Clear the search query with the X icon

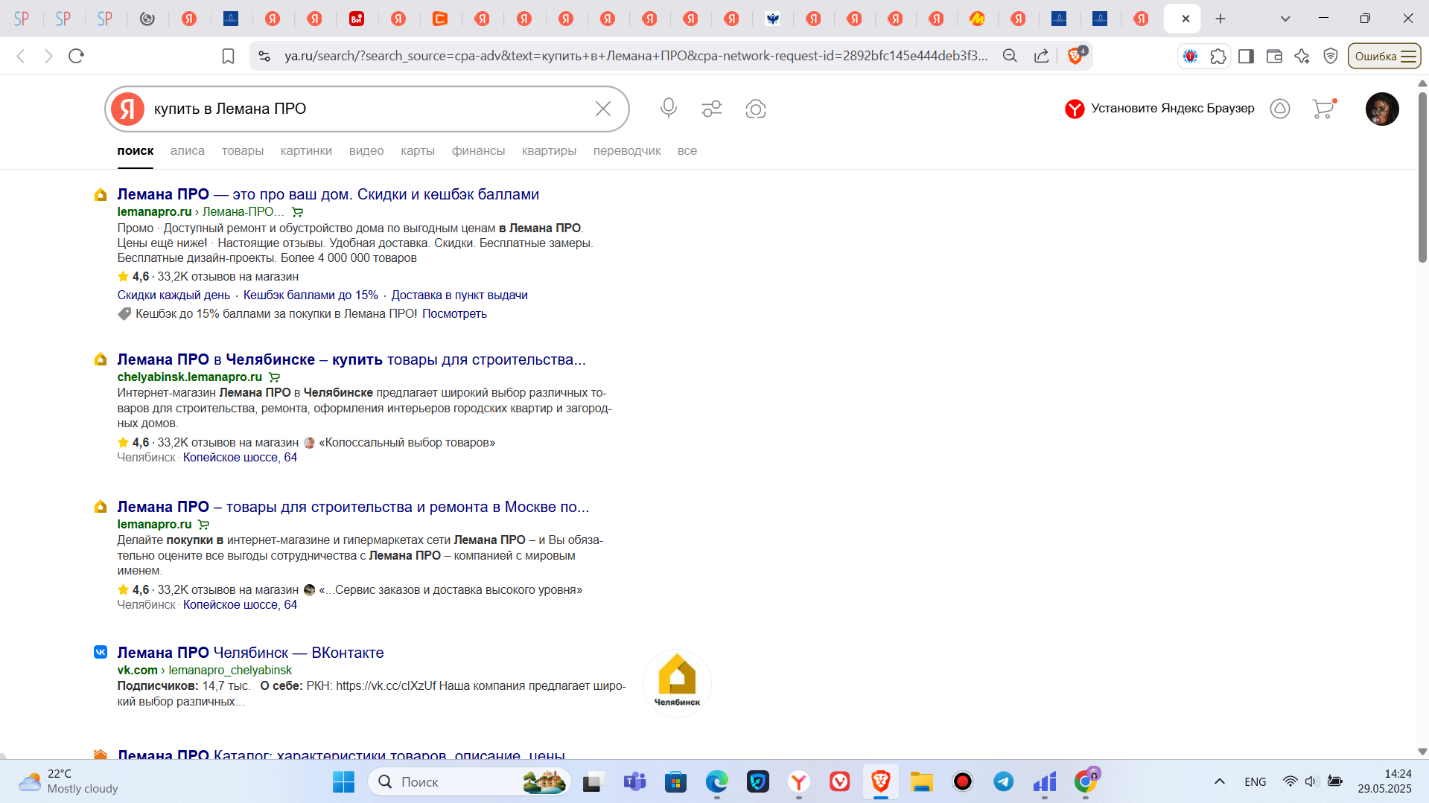pyautogui.click(x=603, y=109)
